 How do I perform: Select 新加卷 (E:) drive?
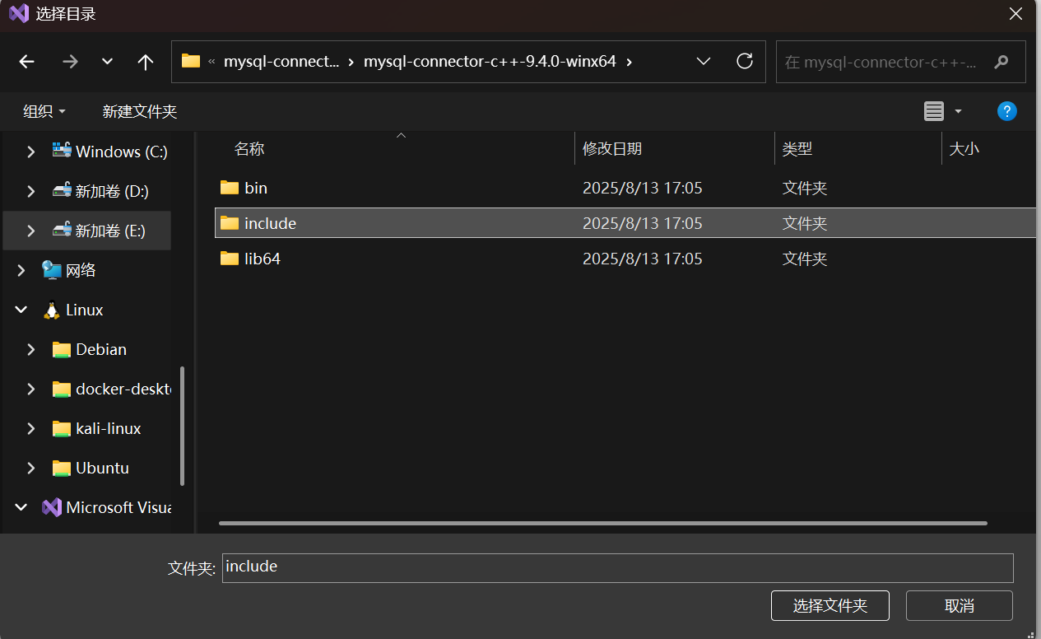coord(110,231)
